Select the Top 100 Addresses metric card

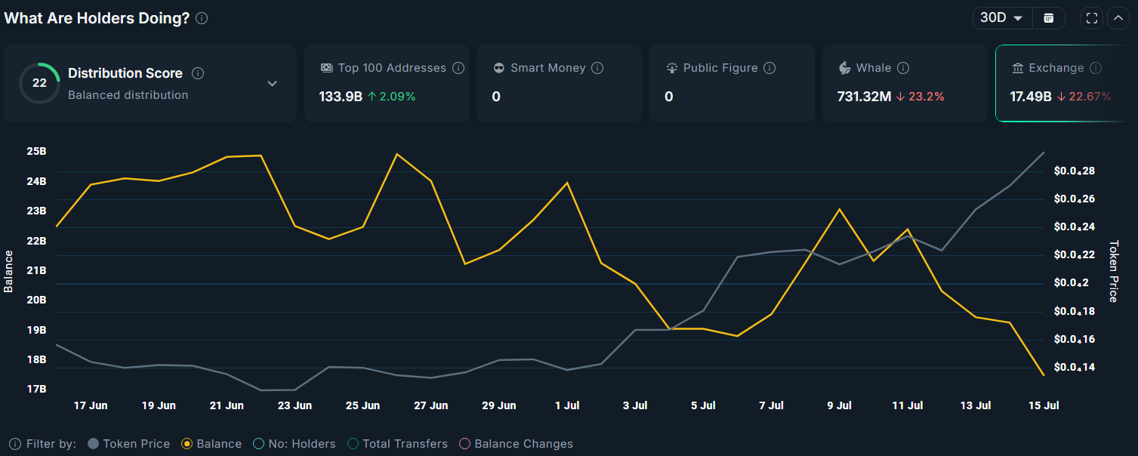click(x=387, y=83)
